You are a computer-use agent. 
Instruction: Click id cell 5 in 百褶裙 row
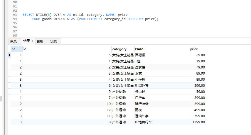coord(67,55)
